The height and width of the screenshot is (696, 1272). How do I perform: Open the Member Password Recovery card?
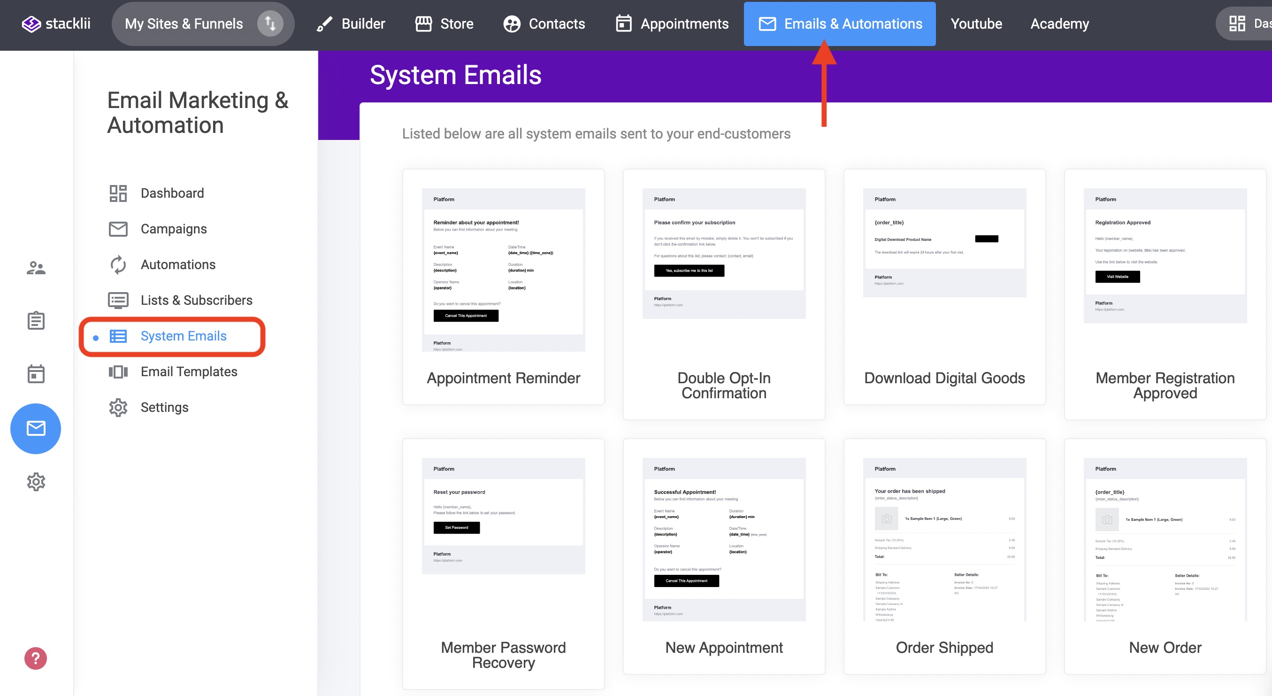[x=503, y=563]
